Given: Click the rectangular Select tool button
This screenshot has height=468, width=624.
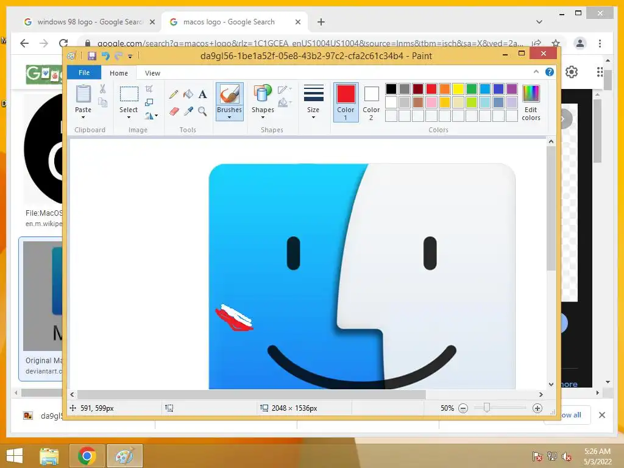Looking at the screenshot, I should click(x=129, y=94).
